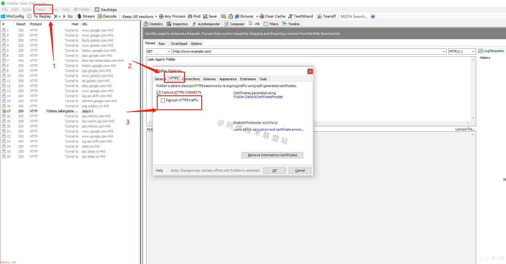Open the Remove X dropdown arrow
Image resolution: width=506 pixels, height=264 pixels.
pos(59,17)
